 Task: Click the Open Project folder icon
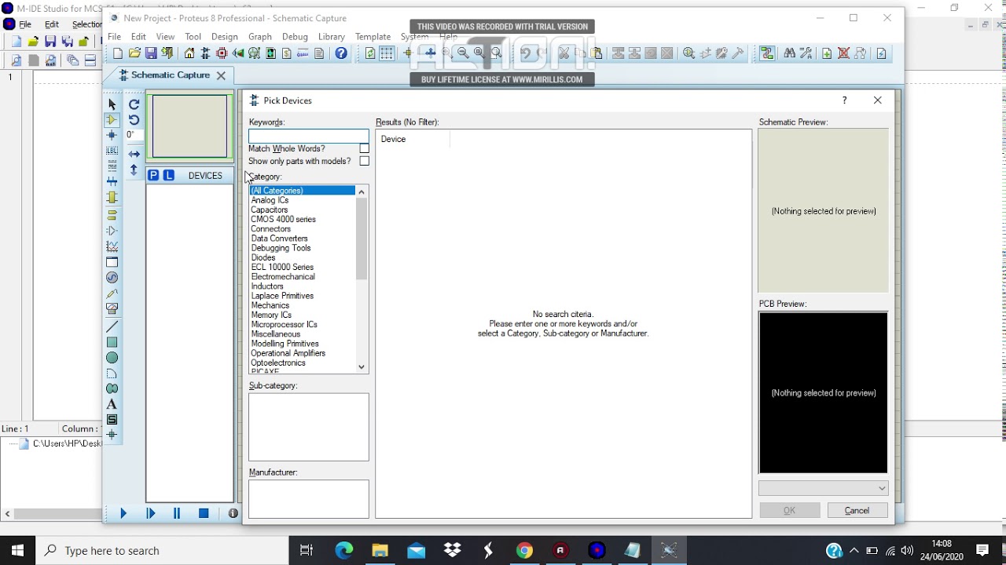134,53
